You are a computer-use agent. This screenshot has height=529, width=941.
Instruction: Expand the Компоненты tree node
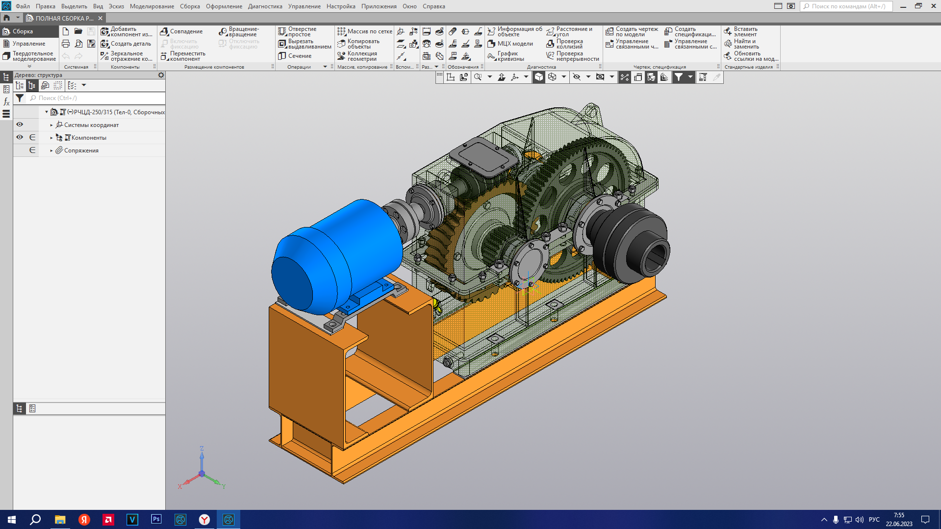coord(51,138)
